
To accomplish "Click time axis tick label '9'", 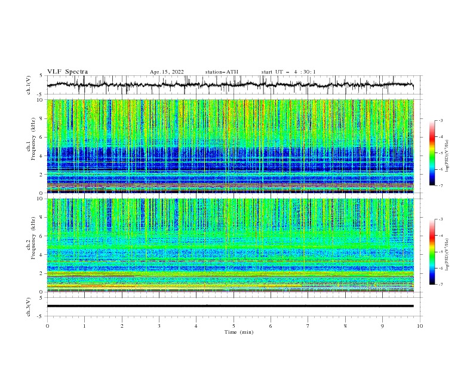I will [x=382, y=326].
